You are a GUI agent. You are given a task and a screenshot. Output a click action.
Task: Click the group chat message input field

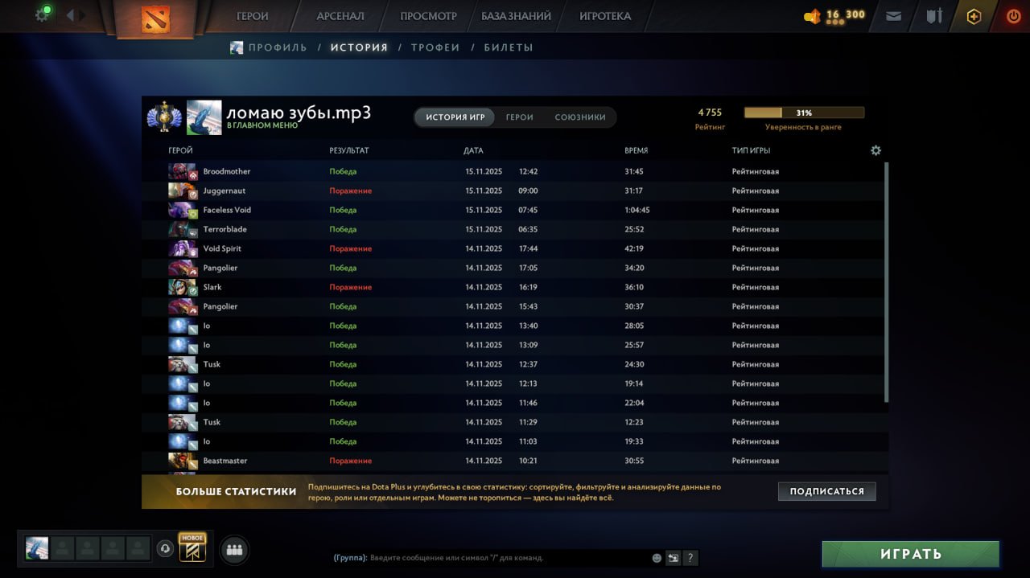[483, 557]
